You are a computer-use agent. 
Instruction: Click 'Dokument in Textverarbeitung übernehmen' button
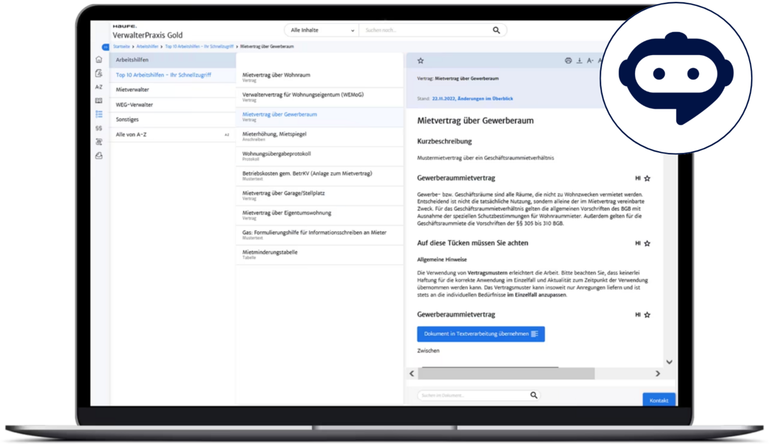pyautogui.click(x=480, y=334)
